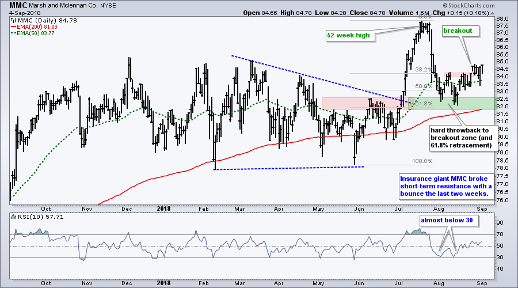Image resolution: width=518 pixels, height=288 pixels.
Task: Click the 30 level on the RSI axis
Action: click(x=500, y=257)
